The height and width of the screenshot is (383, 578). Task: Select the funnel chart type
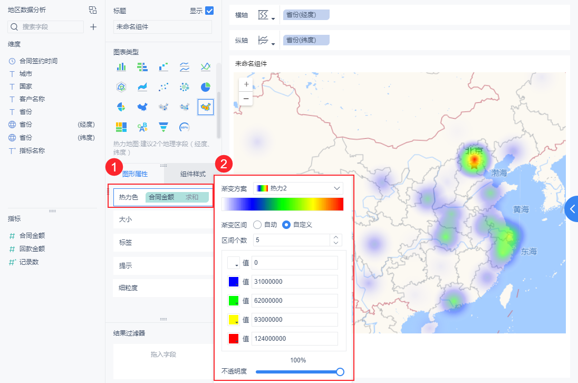[x=163, y=127]
